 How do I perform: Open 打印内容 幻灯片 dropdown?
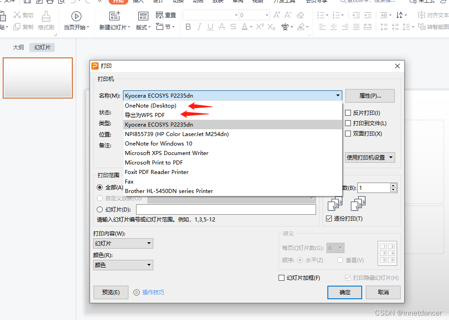123,243
